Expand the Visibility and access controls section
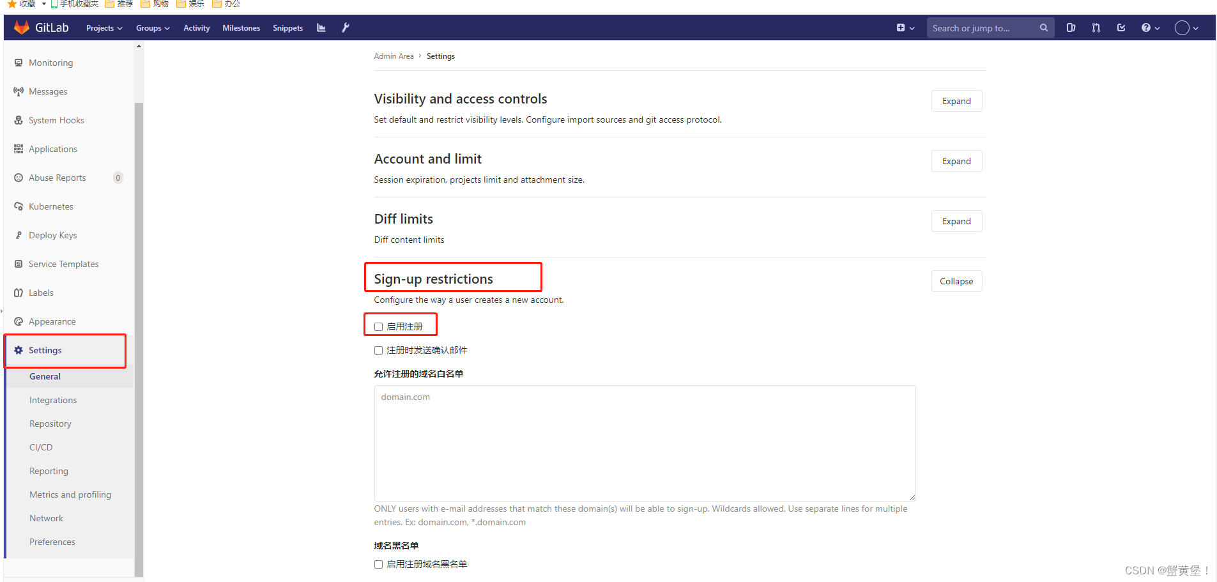 pyautogui.click(x=956, y=101)
